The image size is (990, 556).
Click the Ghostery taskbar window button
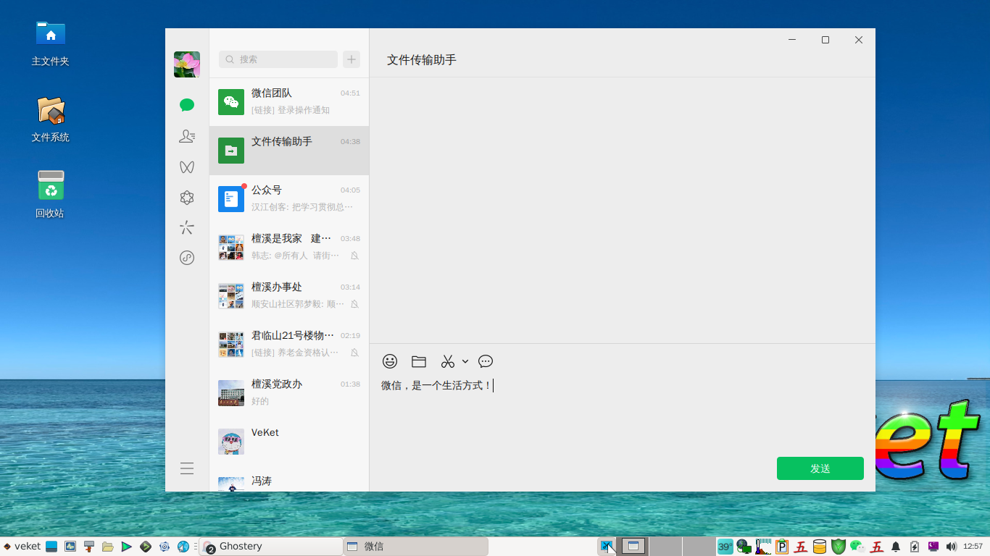[271, 547]
